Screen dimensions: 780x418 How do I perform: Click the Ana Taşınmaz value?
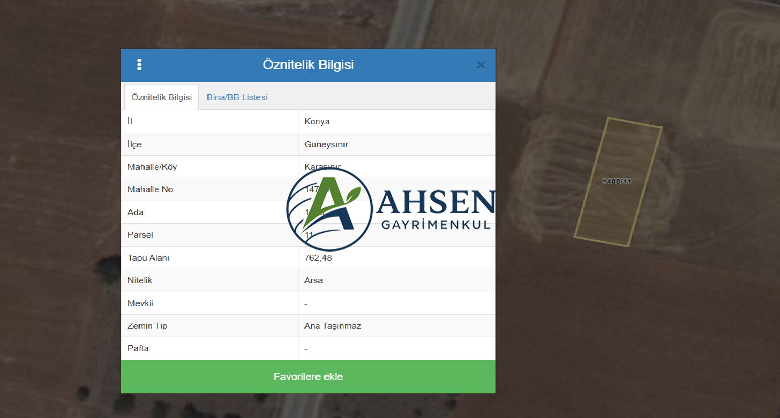[x=332, y=326]
